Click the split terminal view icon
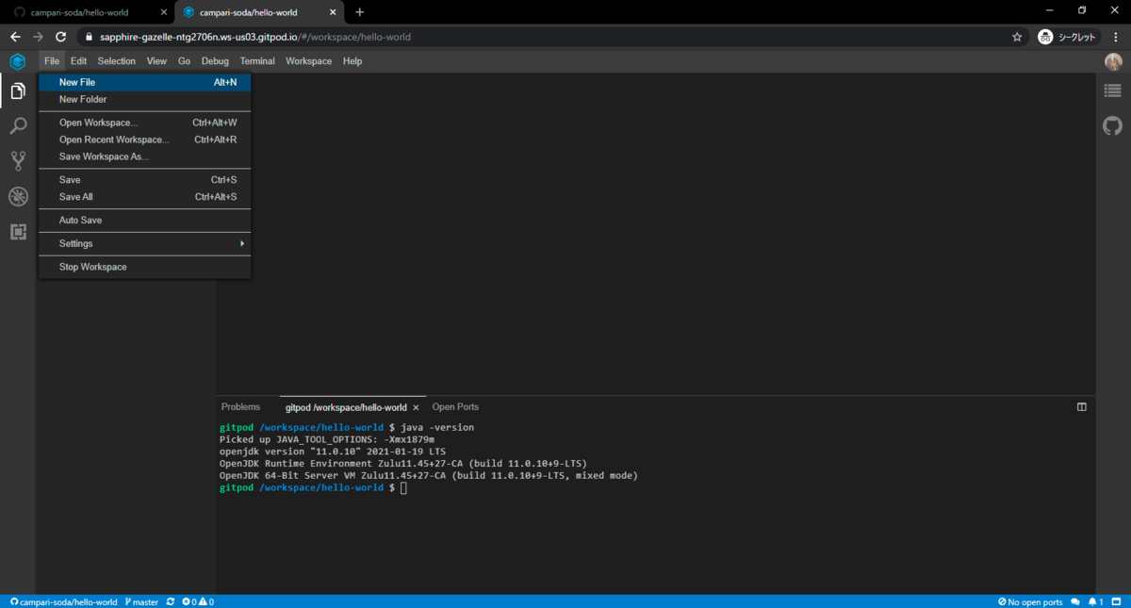Screen dimensions: 1131x608 click(1081, 406)
